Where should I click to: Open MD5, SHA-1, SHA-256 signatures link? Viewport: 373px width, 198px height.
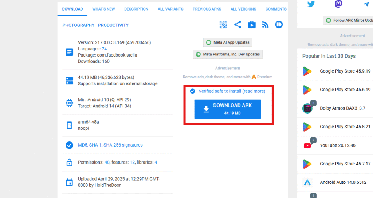pos(110,145)
